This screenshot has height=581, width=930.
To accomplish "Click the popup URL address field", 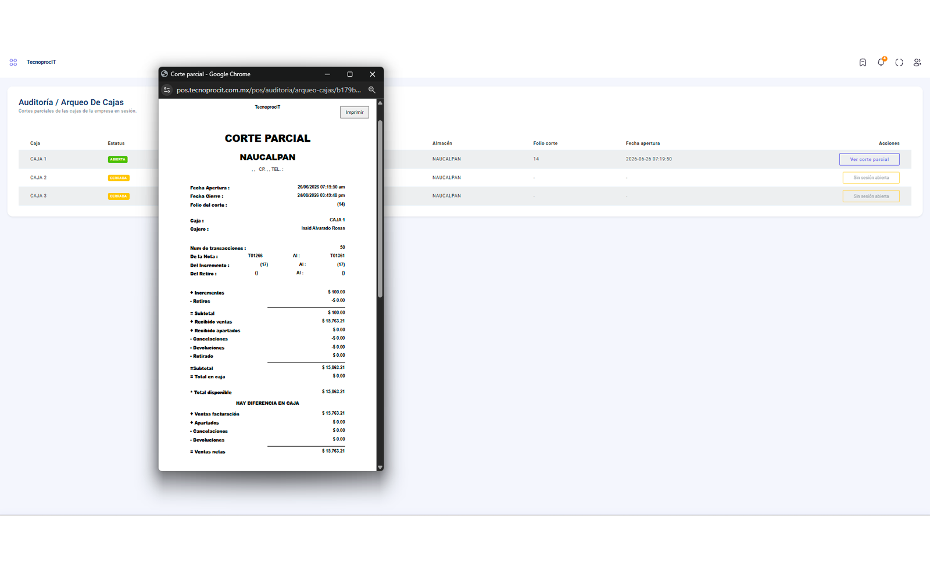I will (x=269, y=90).
